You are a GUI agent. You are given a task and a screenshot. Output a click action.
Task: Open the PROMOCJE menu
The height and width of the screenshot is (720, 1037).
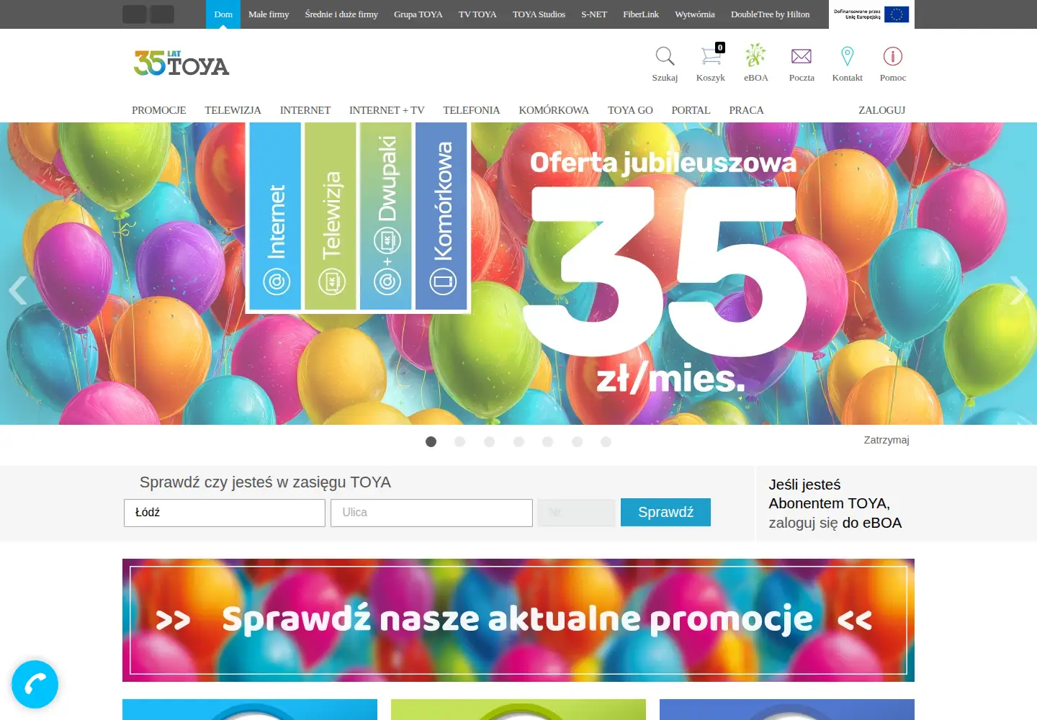pos(159,110)
